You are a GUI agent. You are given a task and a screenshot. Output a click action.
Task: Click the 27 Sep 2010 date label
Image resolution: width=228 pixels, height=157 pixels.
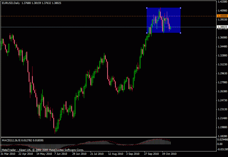click(151, 154)
